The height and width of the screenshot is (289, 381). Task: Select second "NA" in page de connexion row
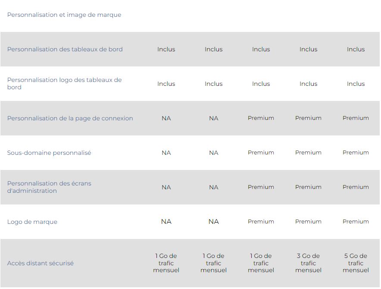[214, 118]
